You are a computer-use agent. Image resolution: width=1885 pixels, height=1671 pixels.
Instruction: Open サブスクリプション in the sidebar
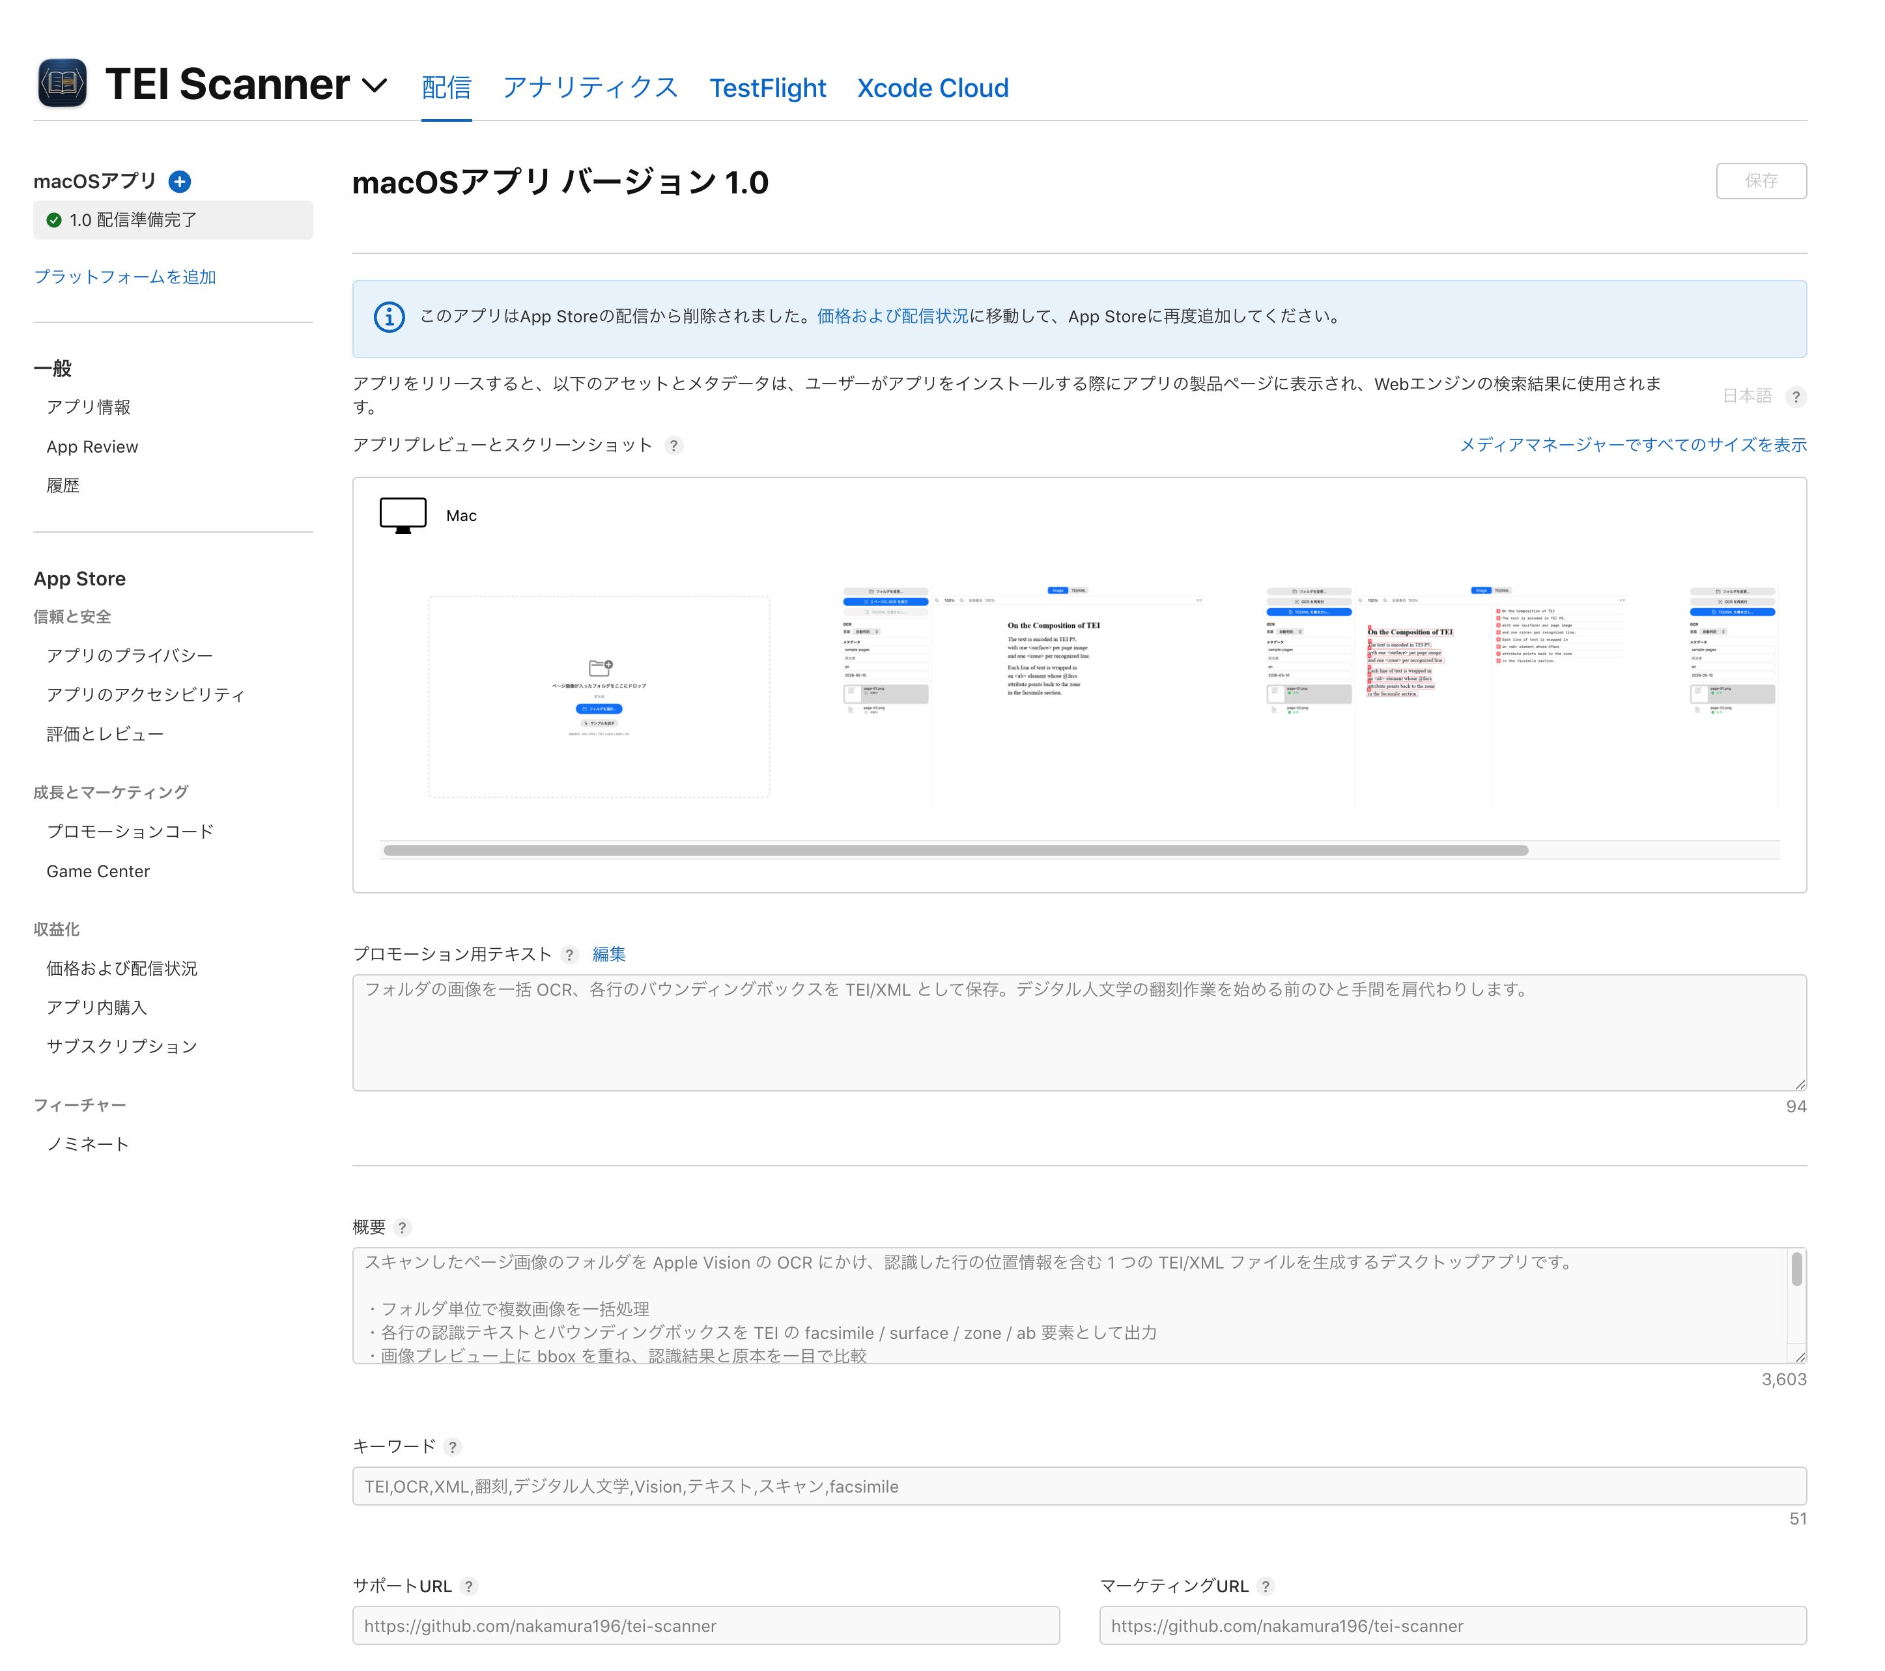[122, 1046]
